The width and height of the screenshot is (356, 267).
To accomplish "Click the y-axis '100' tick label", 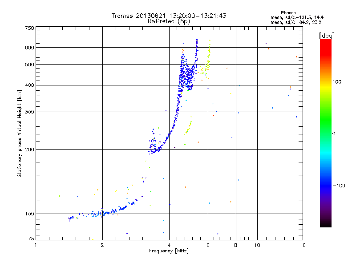I will (x=29, y=214).
